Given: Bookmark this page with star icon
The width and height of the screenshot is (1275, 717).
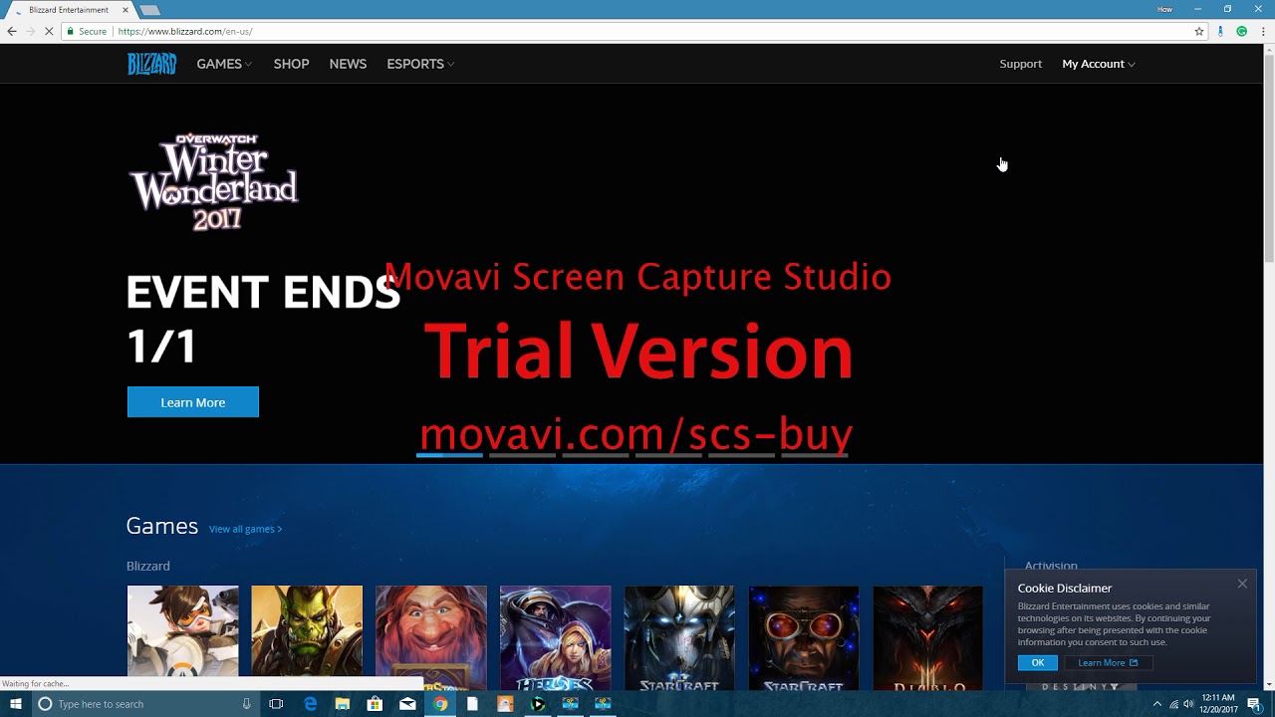Looking at the screenshot, I should click(1199, 31).
